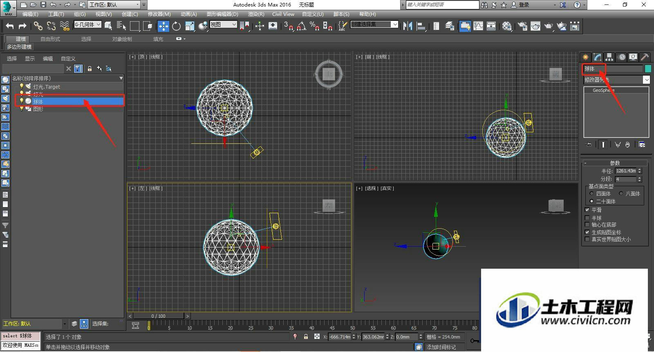654x352 pixels.
Task: Open scene explorer 显示 menu
Action: point(30,58)
